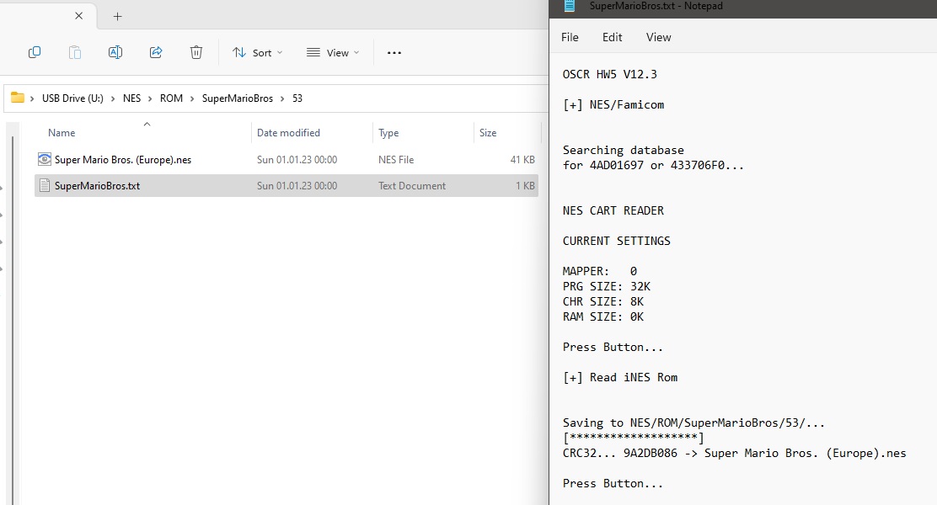This screenshot has height=505, width=937.
Task: Expand chevron between ROM and SuperMarioBros
Action: click(x=192, y=98)
